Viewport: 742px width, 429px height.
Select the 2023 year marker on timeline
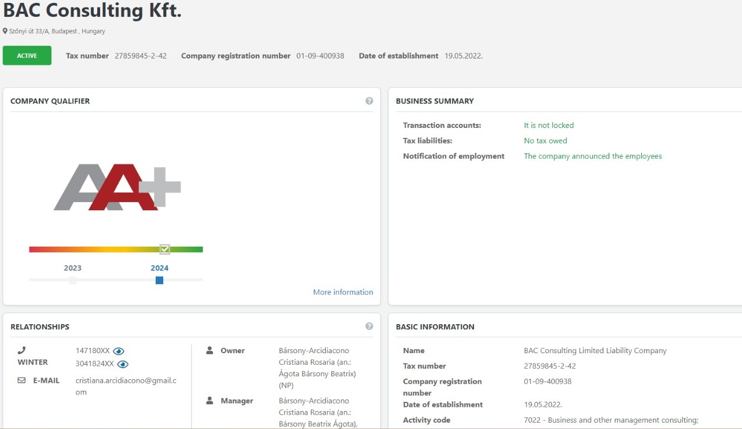72,280
